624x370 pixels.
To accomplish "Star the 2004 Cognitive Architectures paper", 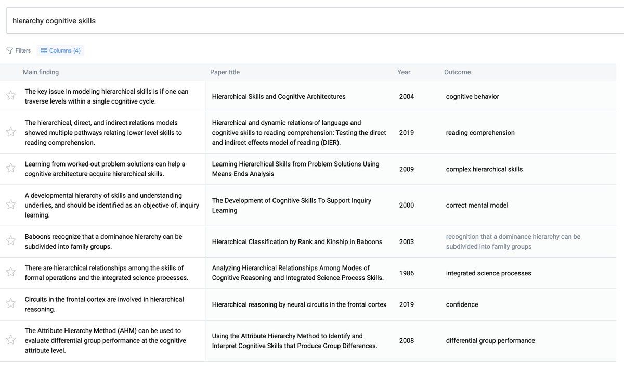I will 10,96.
